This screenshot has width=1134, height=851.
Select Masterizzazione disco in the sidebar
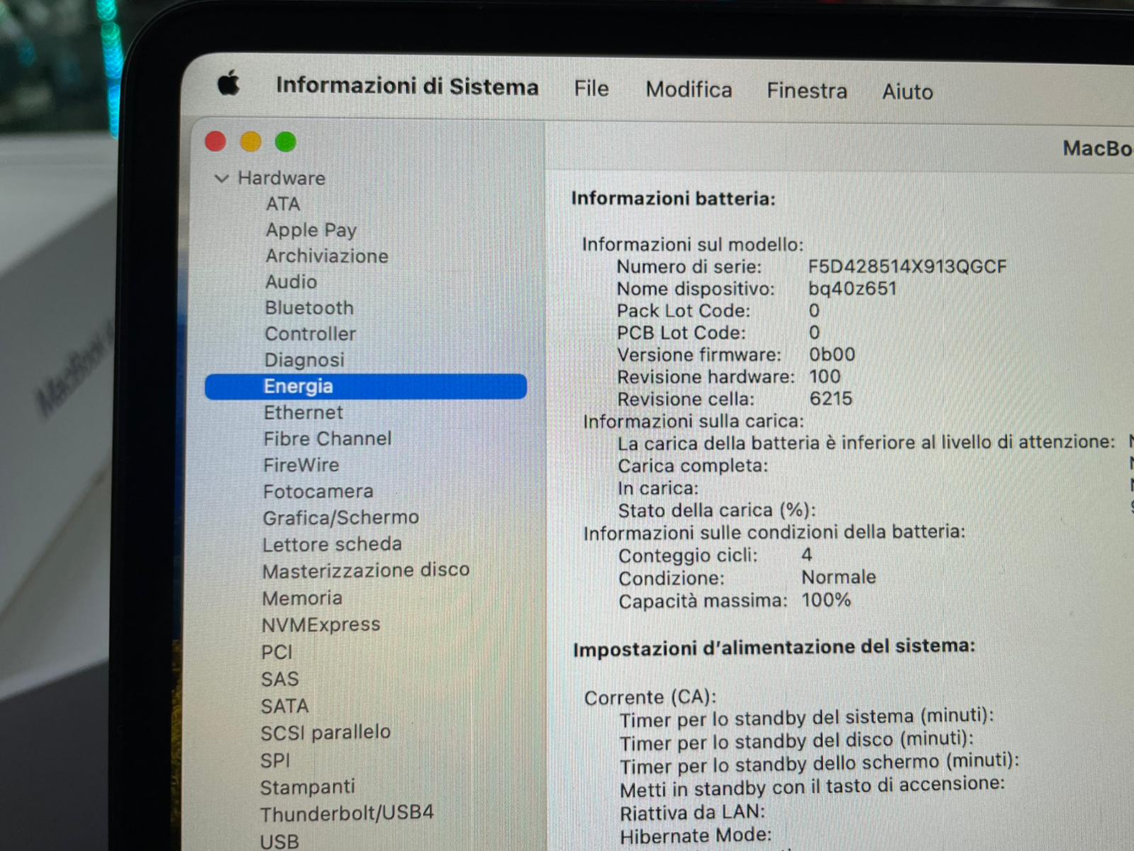click(366, 571)
